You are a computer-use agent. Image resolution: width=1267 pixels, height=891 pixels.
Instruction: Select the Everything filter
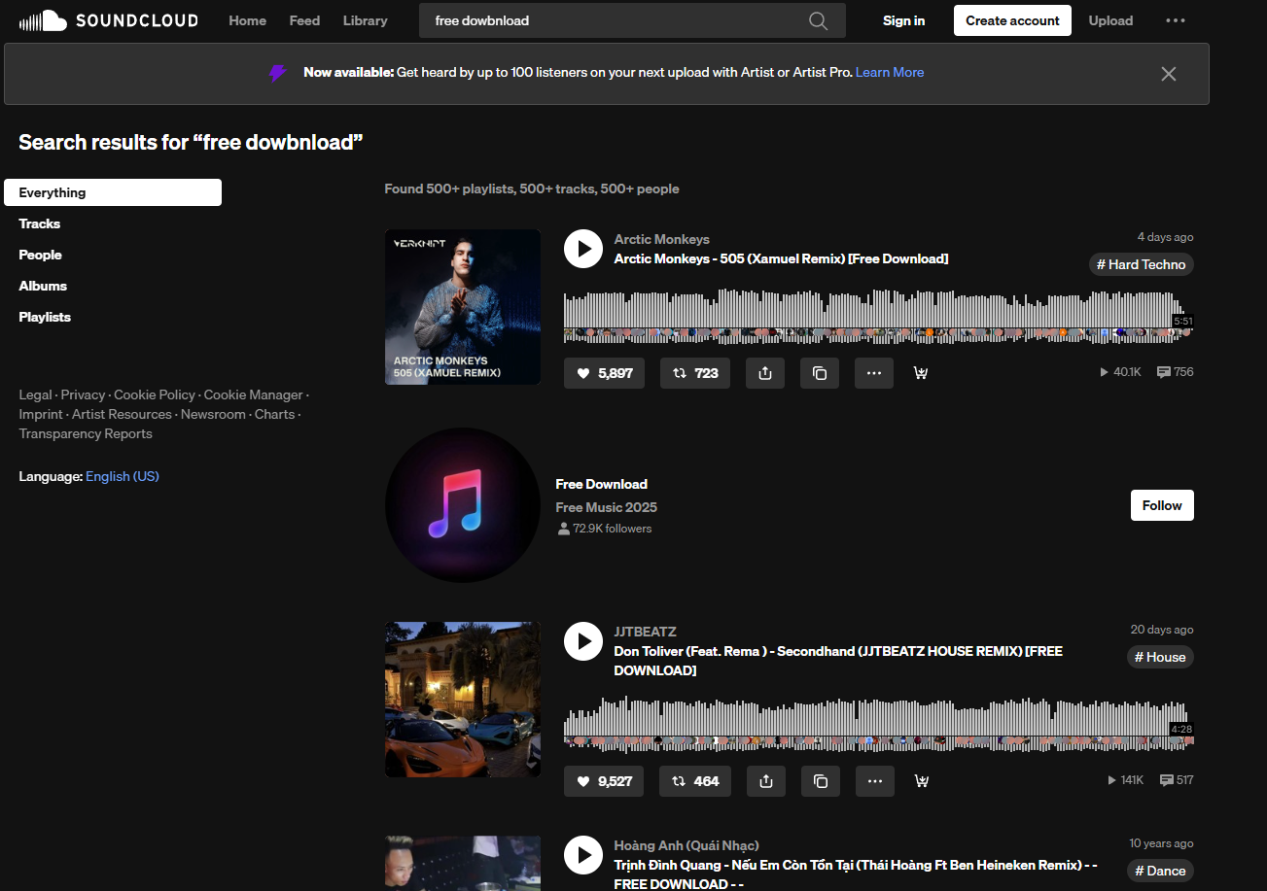coord(113,192)
